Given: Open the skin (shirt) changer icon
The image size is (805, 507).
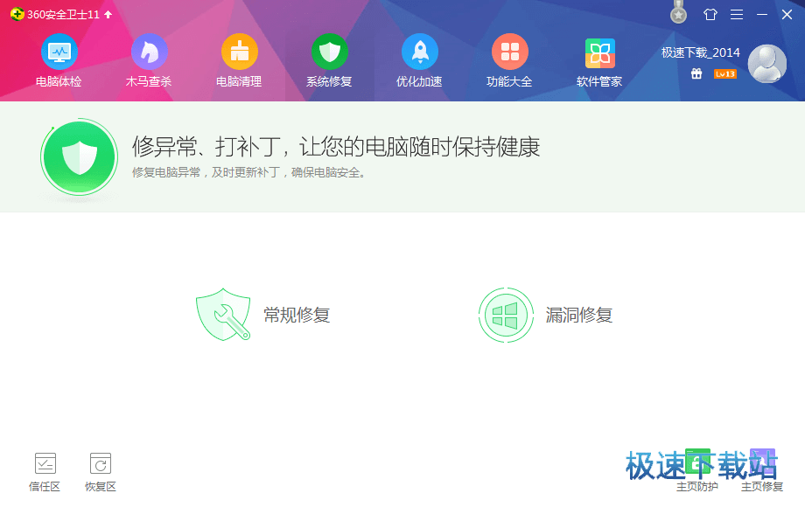Looking at the screenshot, I should [710, 14].
